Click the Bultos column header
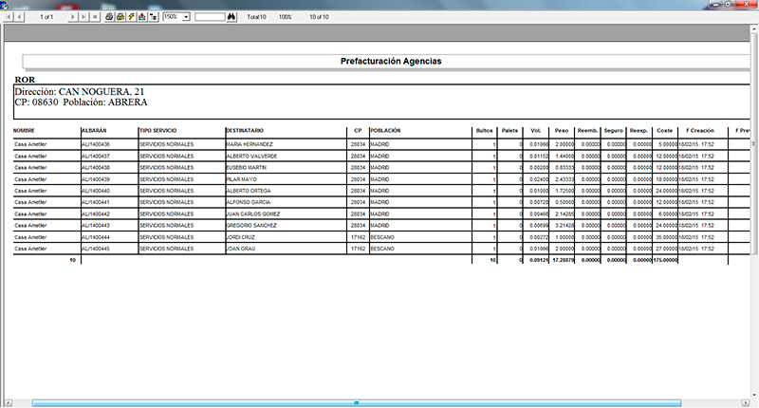The image size is (759, 408). (x=484, y=131)
